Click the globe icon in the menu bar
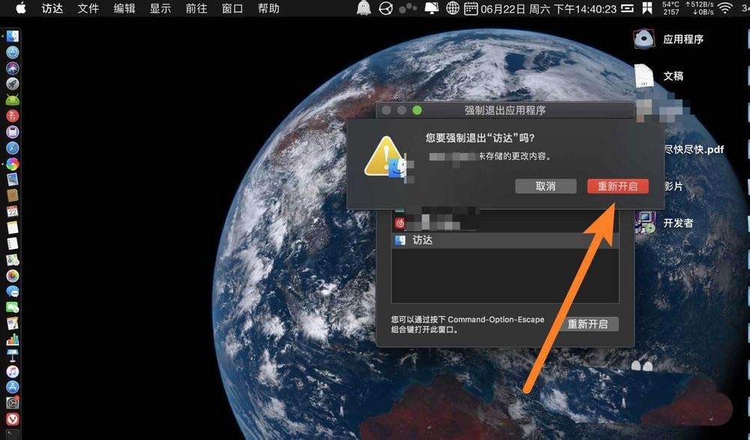Screen dimensions: 750x440 click(452, 8)
